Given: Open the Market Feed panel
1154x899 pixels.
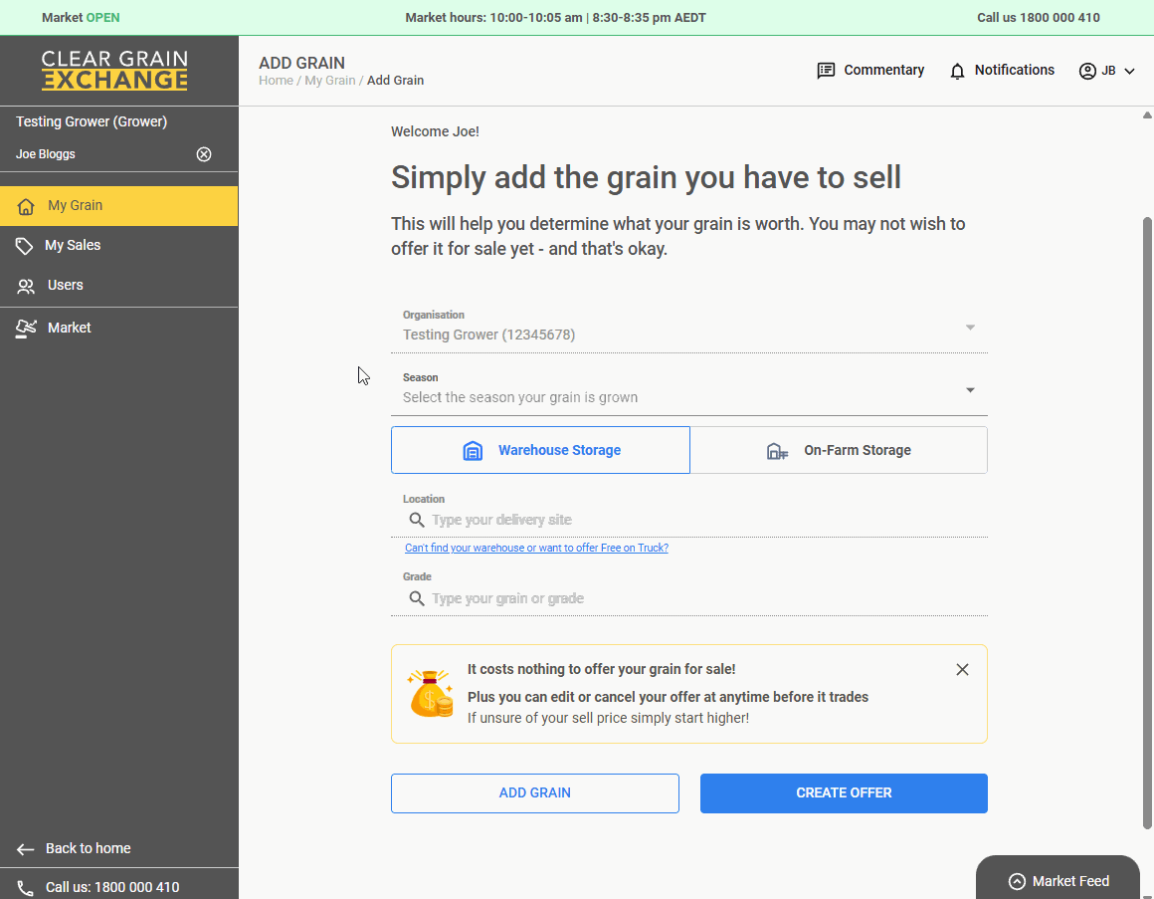Looking at the screenshot, I should click(1058, 878).
